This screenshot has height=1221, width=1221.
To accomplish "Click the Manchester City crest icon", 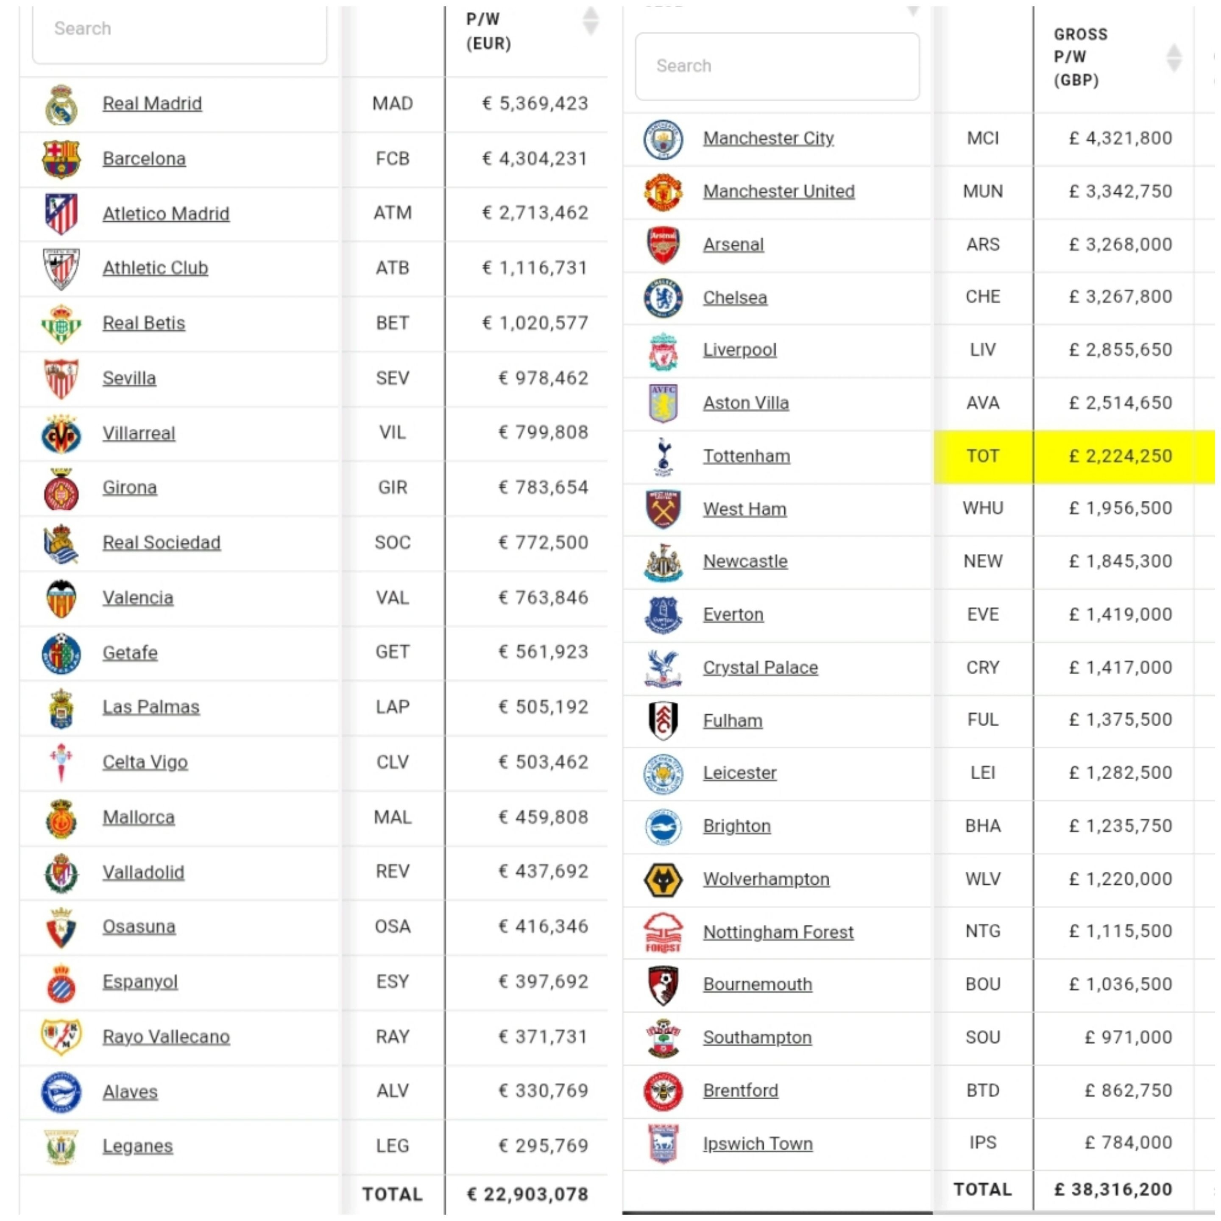I will coord(663,139).
